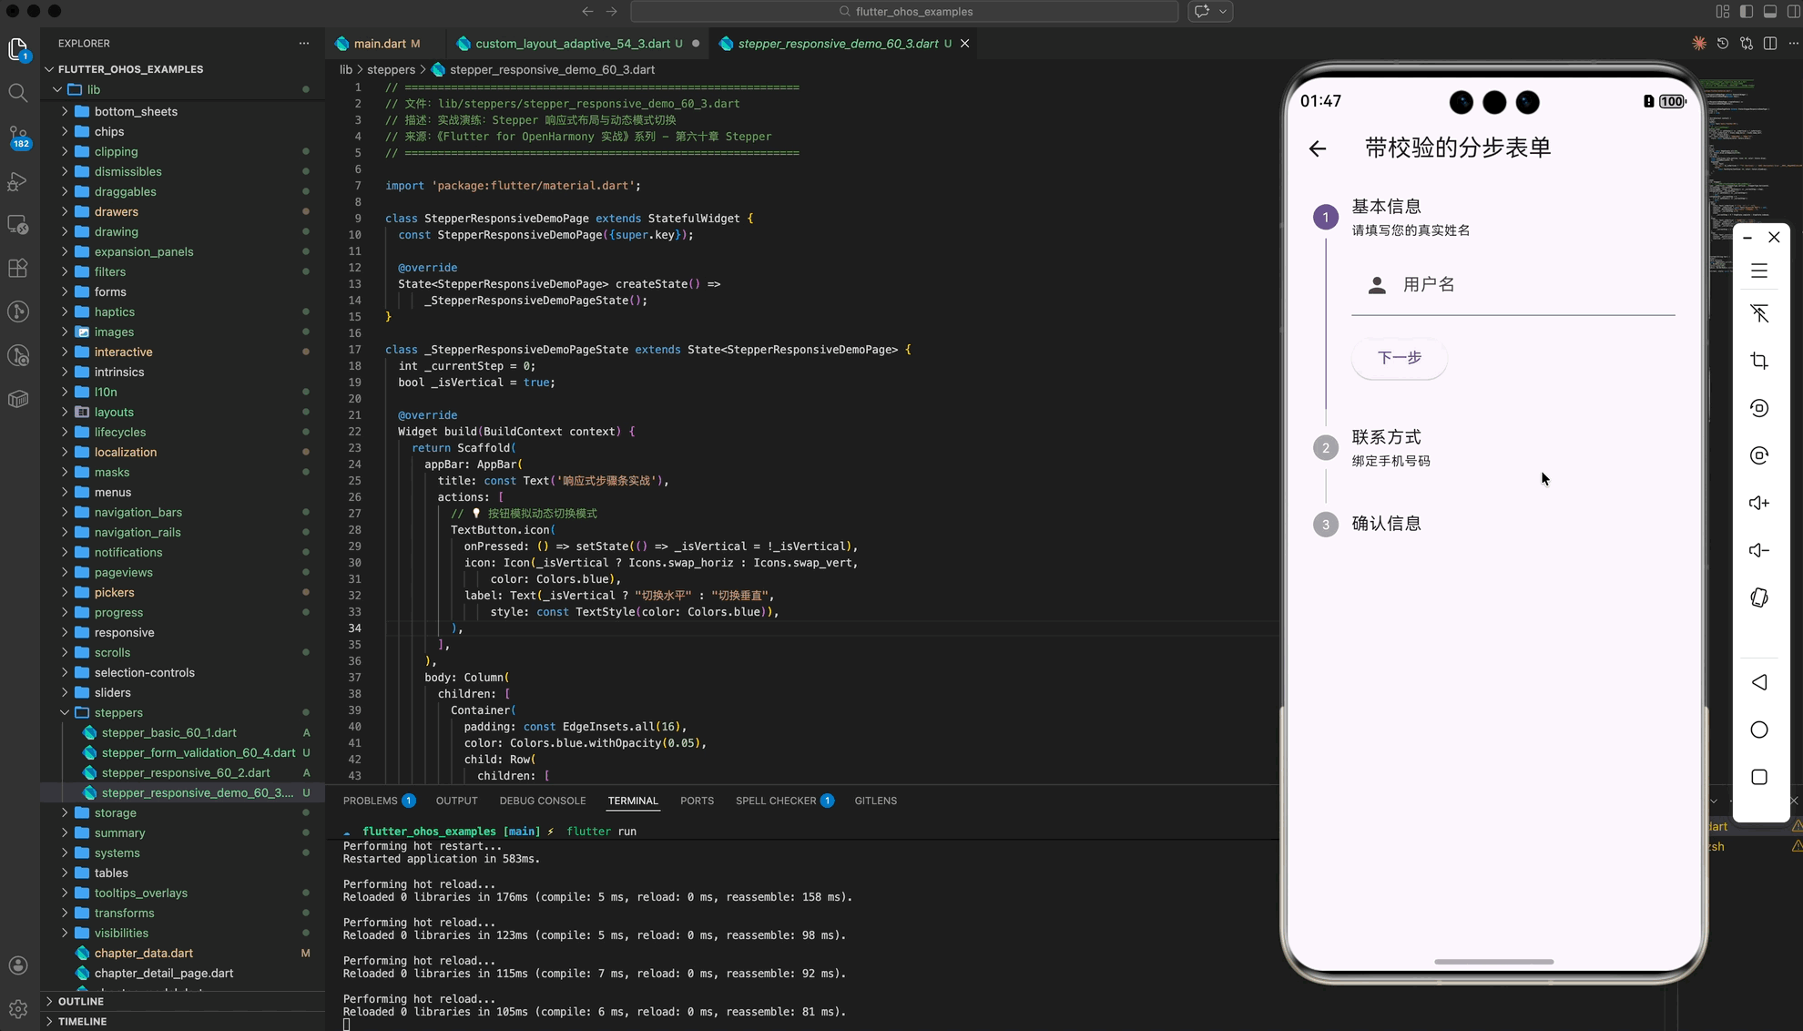Open Source Control view with 182 badge
The image size is (1803, 1031).
point(18,137)
